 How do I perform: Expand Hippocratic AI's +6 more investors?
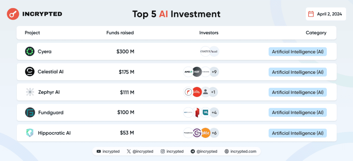pyautogui.click(x=214, y=133)
